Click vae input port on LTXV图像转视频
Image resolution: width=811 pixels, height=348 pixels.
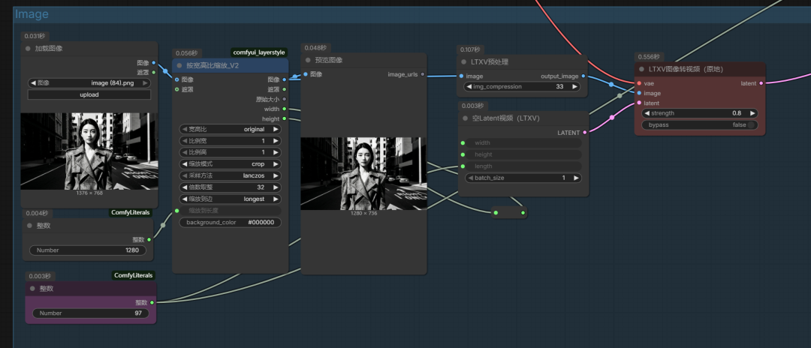pos(639,83)
